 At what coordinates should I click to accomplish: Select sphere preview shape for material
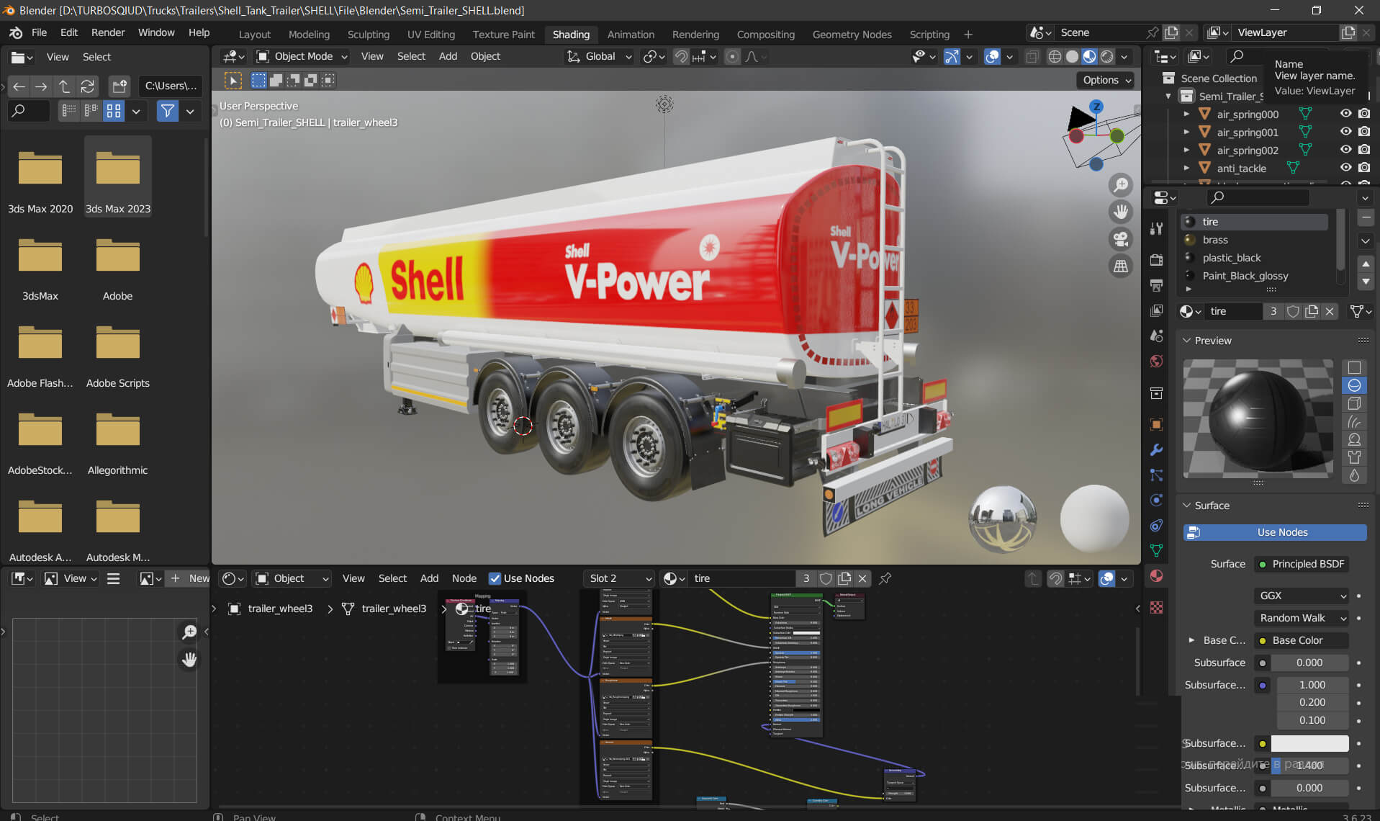1354,385
